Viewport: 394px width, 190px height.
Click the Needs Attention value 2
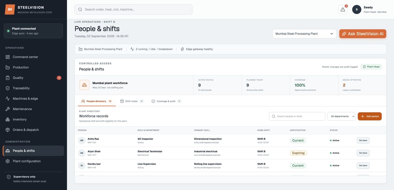point(344,85)
